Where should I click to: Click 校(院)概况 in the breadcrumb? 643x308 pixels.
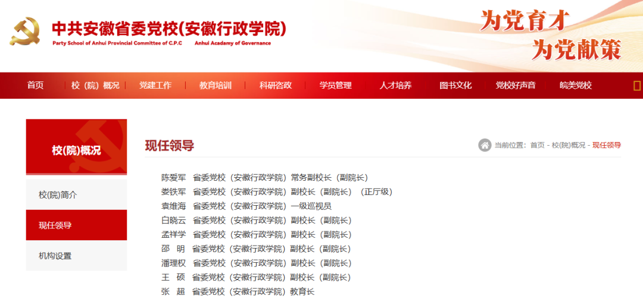569,146
